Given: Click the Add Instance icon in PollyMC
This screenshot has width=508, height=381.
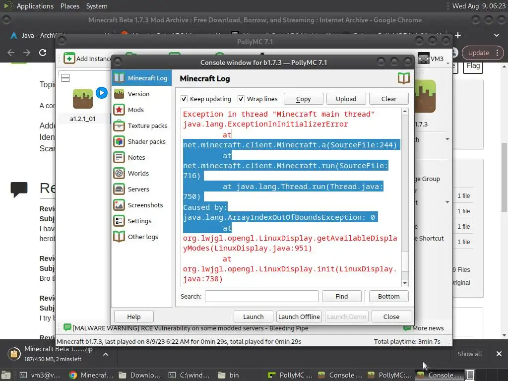Looking at the screenshot, I should point(69,59).
